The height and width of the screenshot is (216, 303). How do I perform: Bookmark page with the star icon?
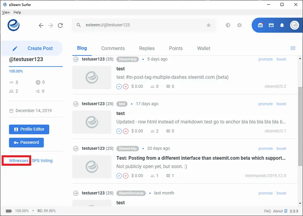(209, 25)
